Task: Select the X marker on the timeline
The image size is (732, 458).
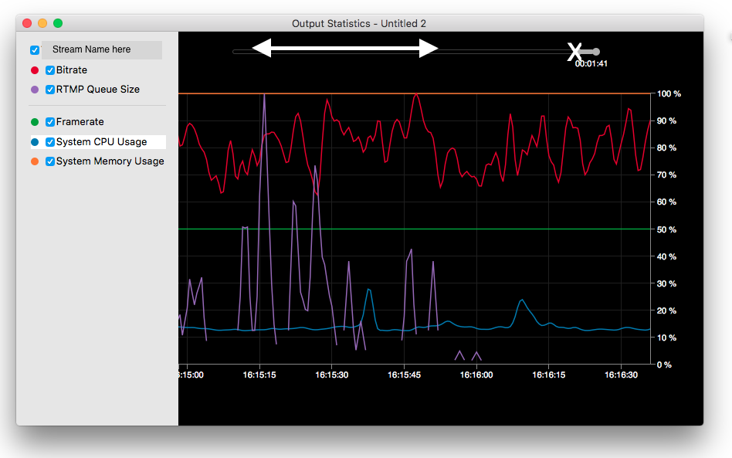Action: point(575,51)
